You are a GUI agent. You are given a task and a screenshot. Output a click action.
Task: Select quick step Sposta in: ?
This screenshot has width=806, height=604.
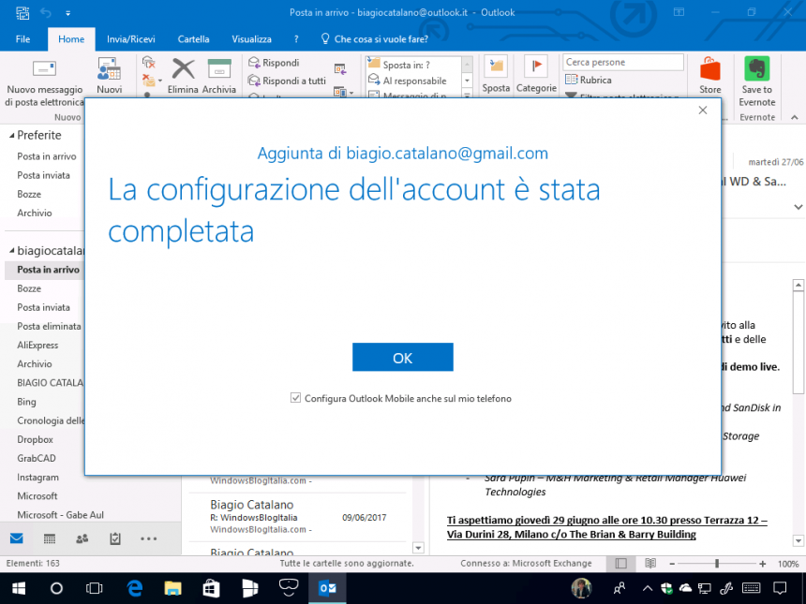pyautogui.click(x=400, y=65)
